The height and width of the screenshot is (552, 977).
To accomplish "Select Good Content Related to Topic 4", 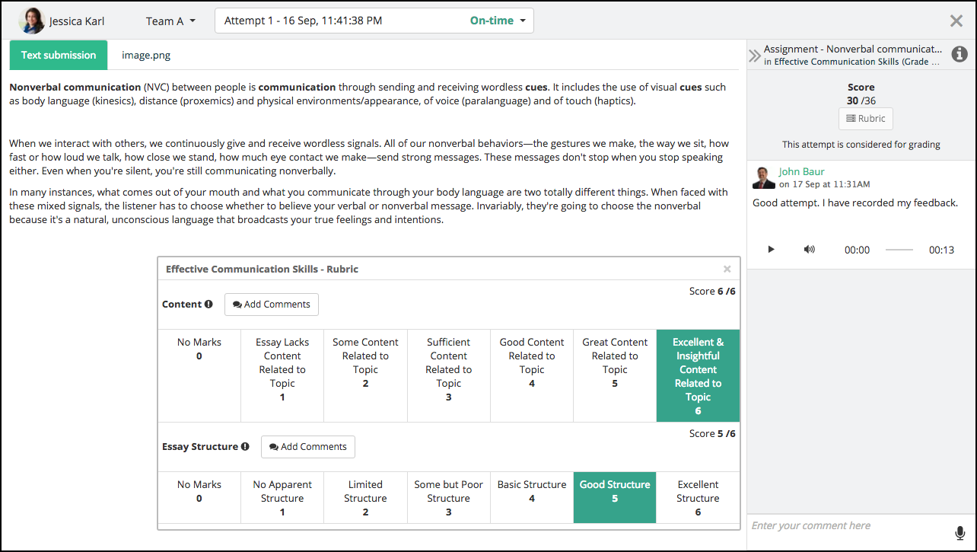I will point(532,376).
